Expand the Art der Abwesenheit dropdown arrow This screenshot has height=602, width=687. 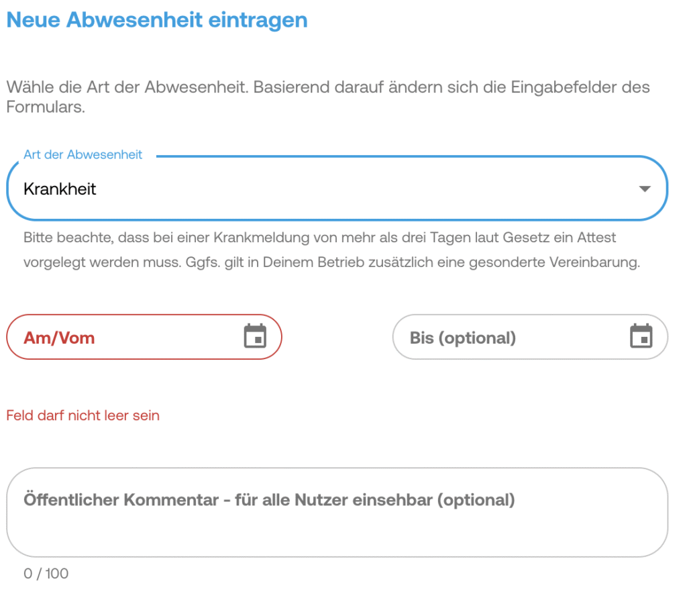pyautogui.click(x=645, y=189)
